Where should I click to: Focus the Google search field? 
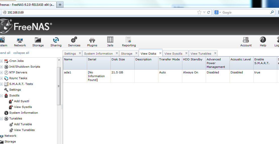(246, 13)
